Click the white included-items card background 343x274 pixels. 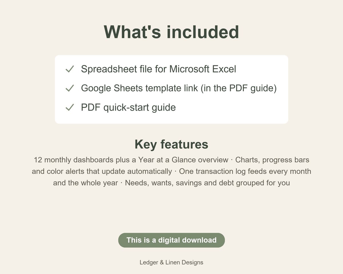[171, 89]
